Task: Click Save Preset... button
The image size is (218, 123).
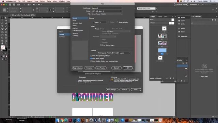Action: pos(101,68)
